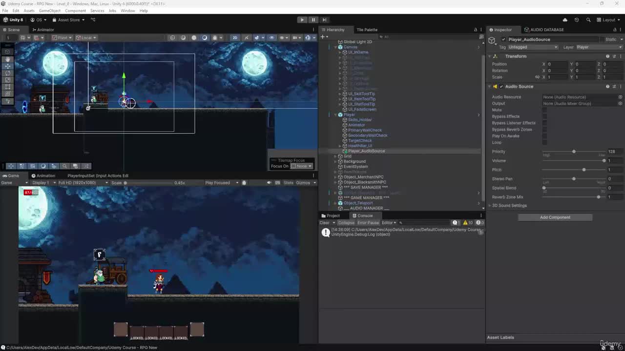Open the GameObject menu

[x=50, y=11]
